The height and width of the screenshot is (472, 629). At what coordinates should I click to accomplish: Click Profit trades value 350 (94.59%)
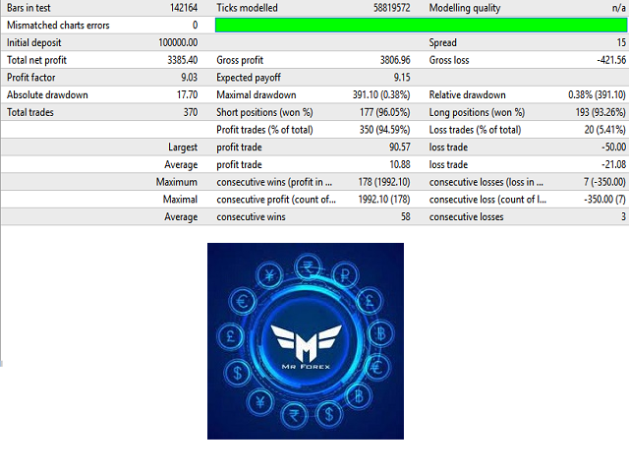coord(385,130)
